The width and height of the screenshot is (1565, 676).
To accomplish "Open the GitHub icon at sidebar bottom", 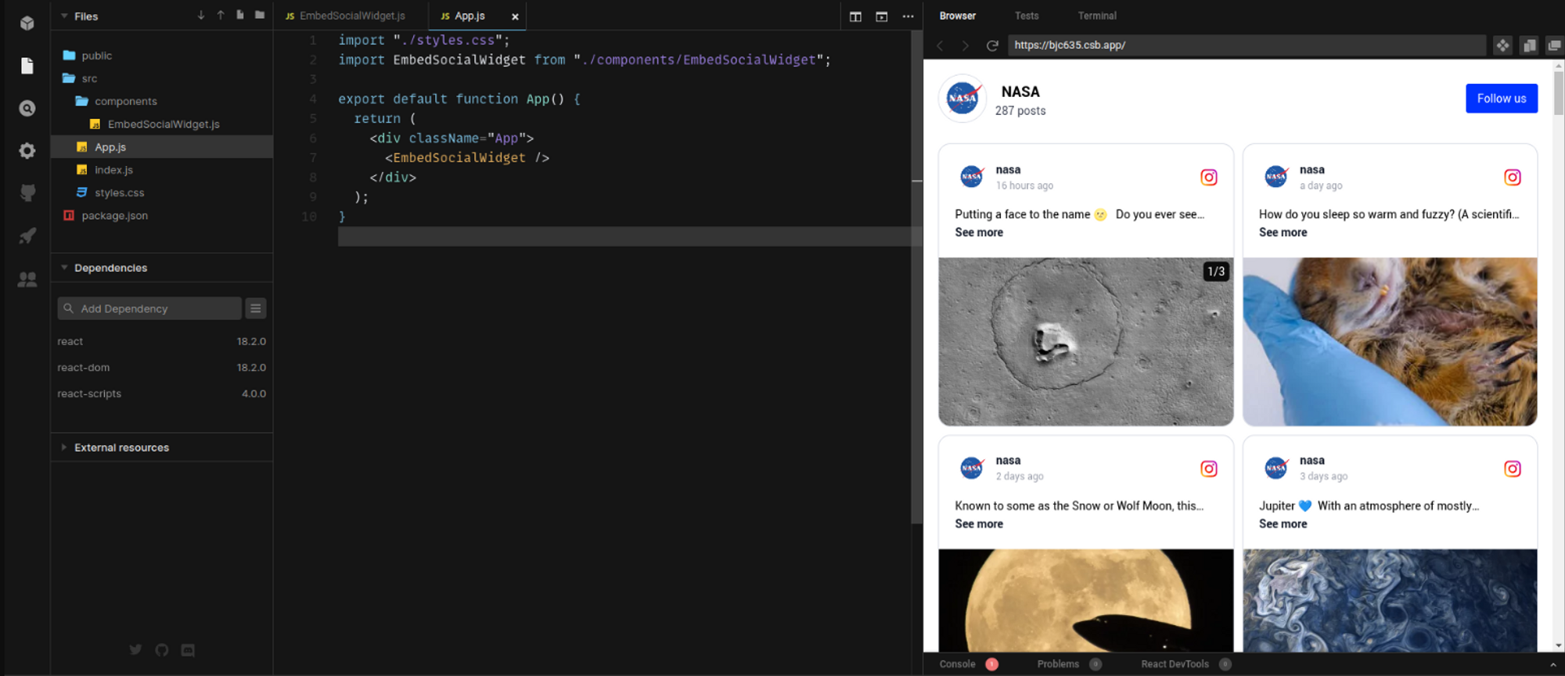I will pyautogui.click(x=162, y=649).
